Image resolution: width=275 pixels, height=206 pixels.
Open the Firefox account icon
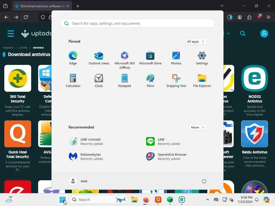[240, 17]
